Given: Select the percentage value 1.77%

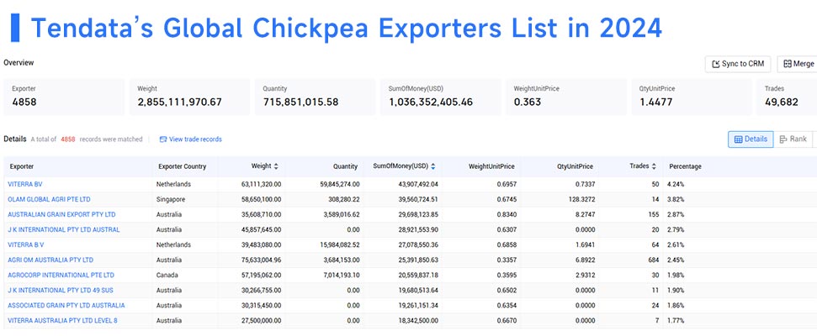Looking at the screenshot, I should (x=676, y=320).
